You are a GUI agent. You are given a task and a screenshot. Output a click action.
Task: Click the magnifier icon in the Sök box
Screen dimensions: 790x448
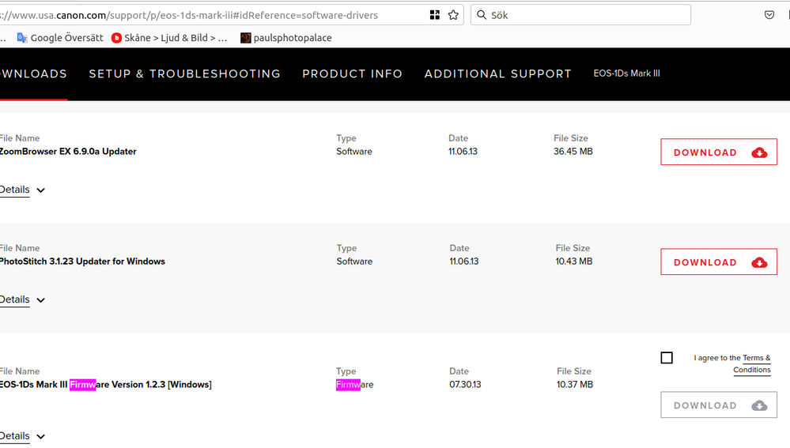tap(482, 15)
